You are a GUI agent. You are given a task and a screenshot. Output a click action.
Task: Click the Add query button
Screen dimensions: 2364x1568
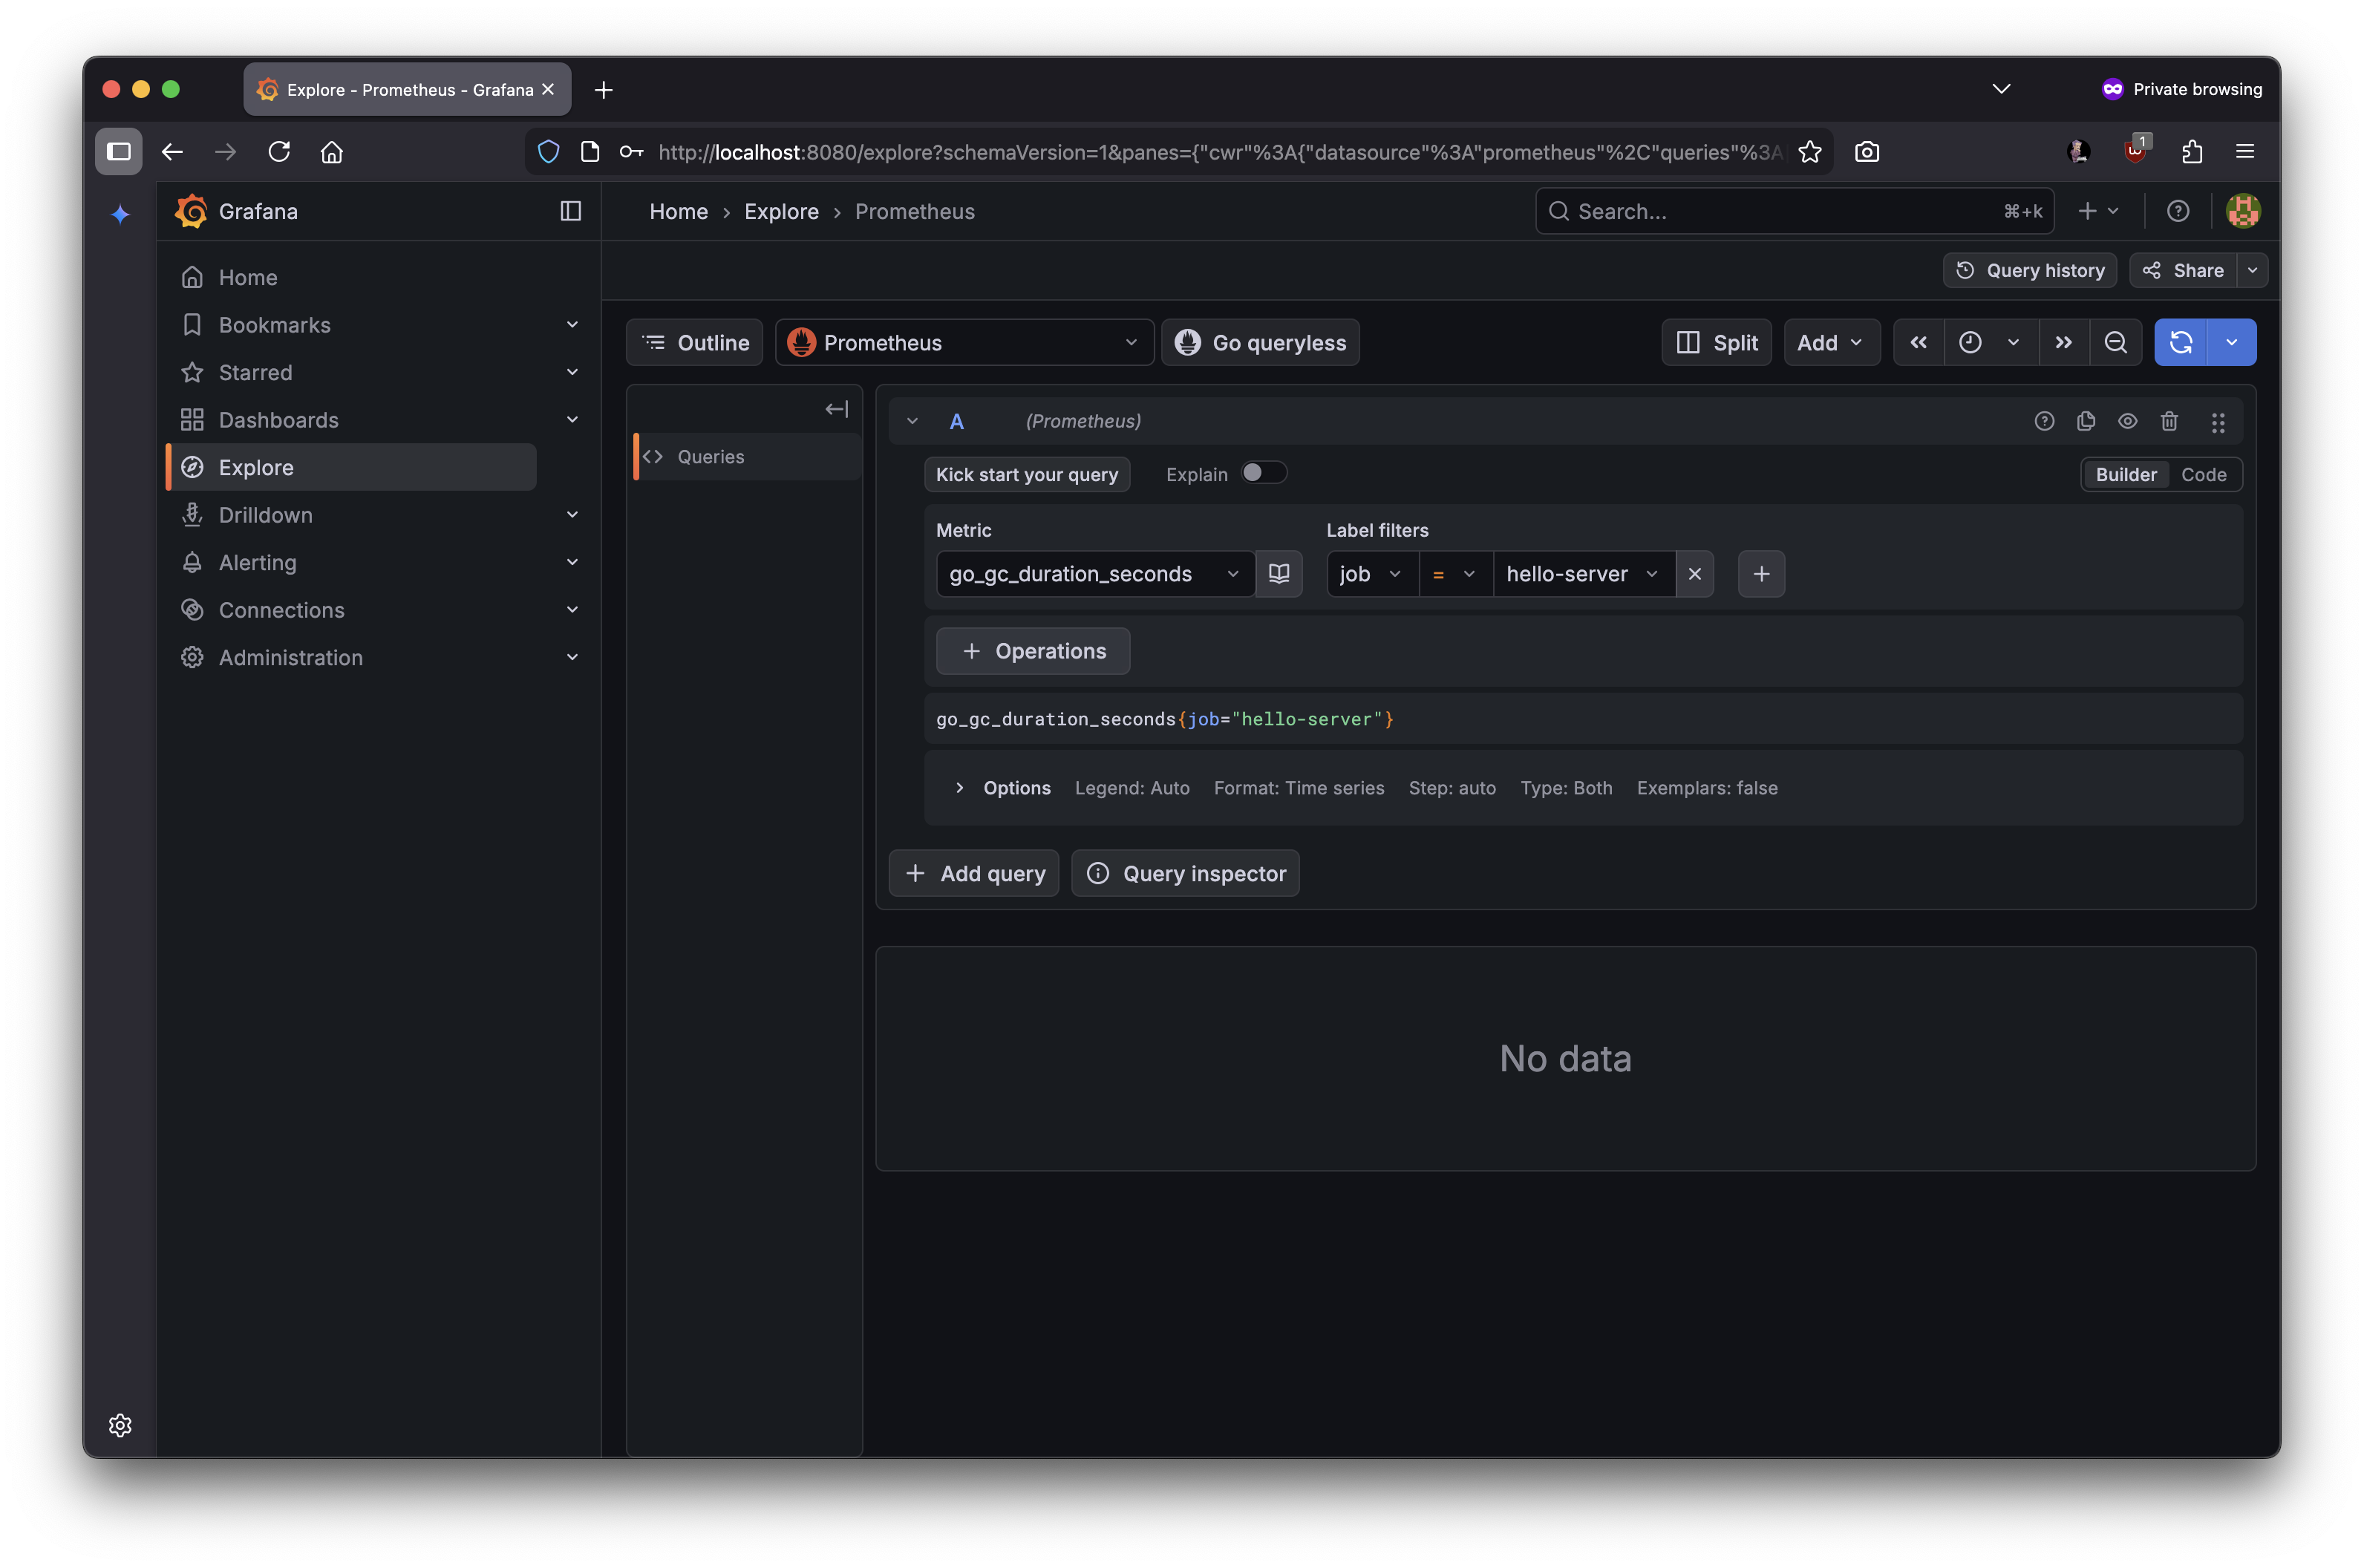click(x=974, y=874)
